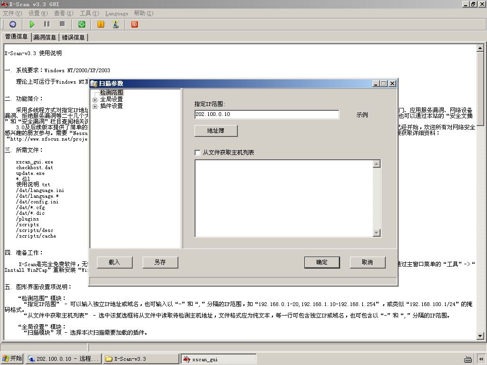The width and height of the screenshot is (487, 365).
Task: Stop scan using square stop icon
Action: point(62,24)
